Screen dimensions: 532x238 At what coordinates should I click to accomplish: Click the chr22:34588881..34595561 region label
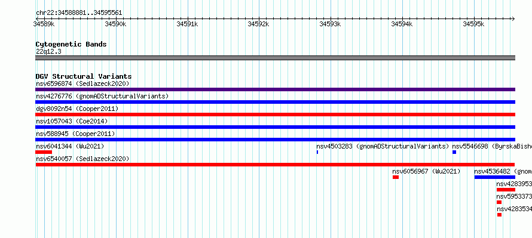coord(79,13)
